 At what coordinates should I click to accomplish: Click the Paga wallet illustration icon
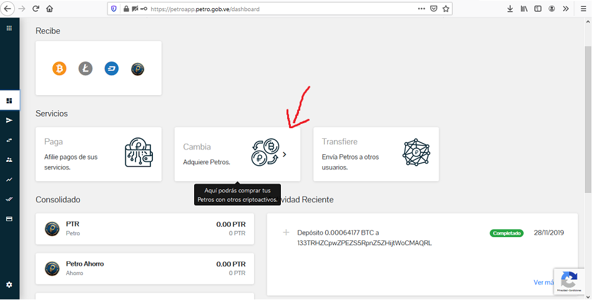pyautogui.click(x=139, y=152)
